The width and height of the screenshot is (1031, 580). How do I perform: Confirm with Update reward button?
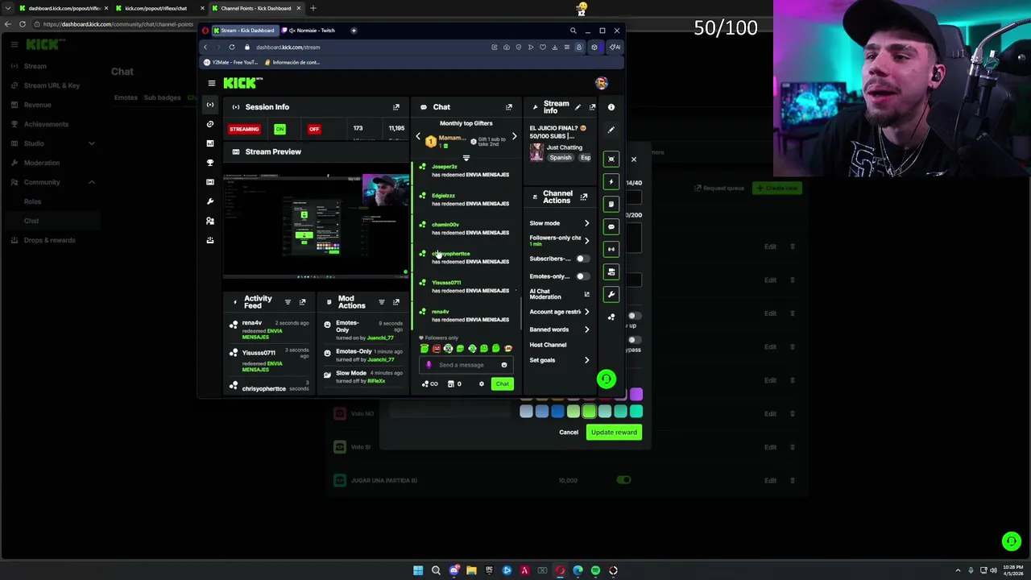point(614,433)
